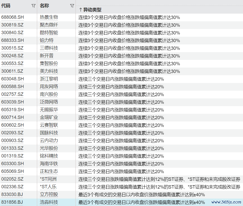Open stock code 688068.SH

click(x=13, y=17)
